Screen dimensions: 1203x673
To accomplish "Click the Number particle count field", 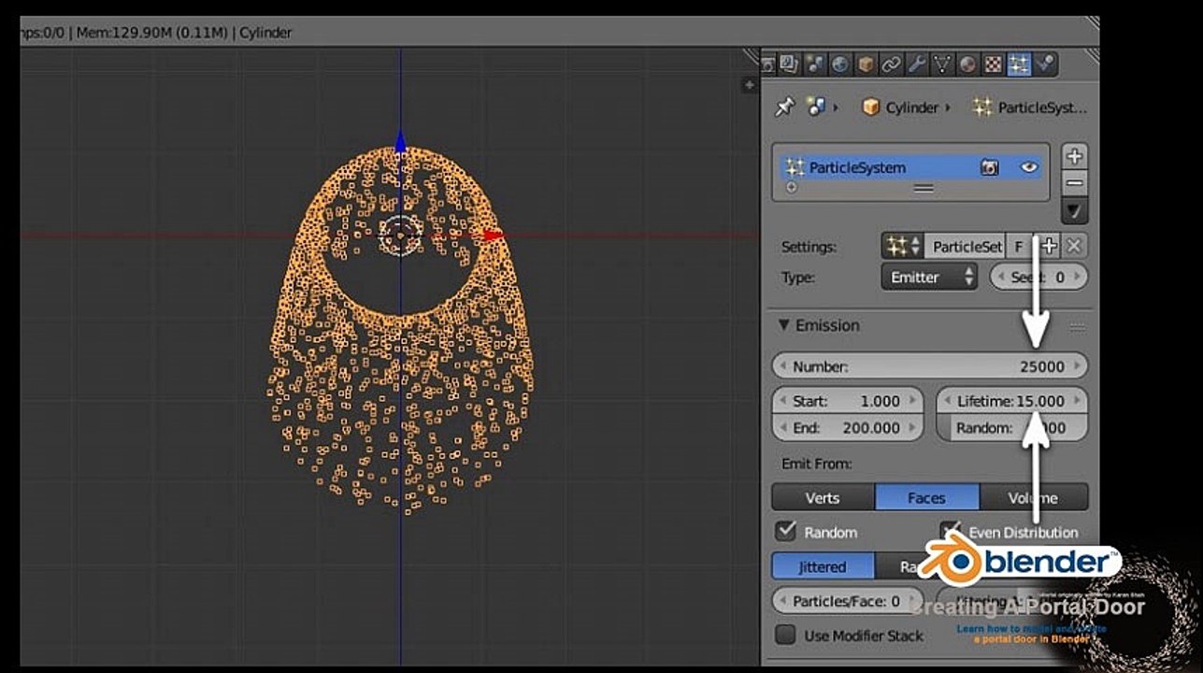I will coord(929,366).
